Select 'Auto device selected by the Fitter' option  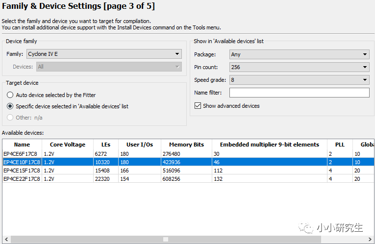(10, 95)
